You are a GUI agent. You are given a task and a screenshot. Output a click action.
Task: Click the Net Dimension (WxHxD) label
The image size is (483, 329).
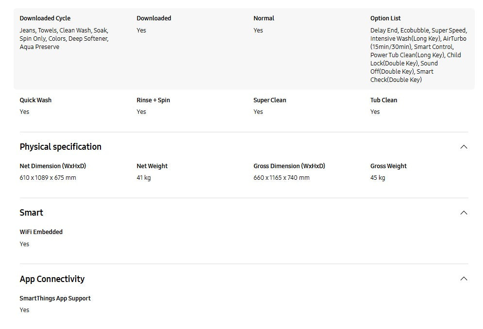pyautogui.click(x=53, y=166)
